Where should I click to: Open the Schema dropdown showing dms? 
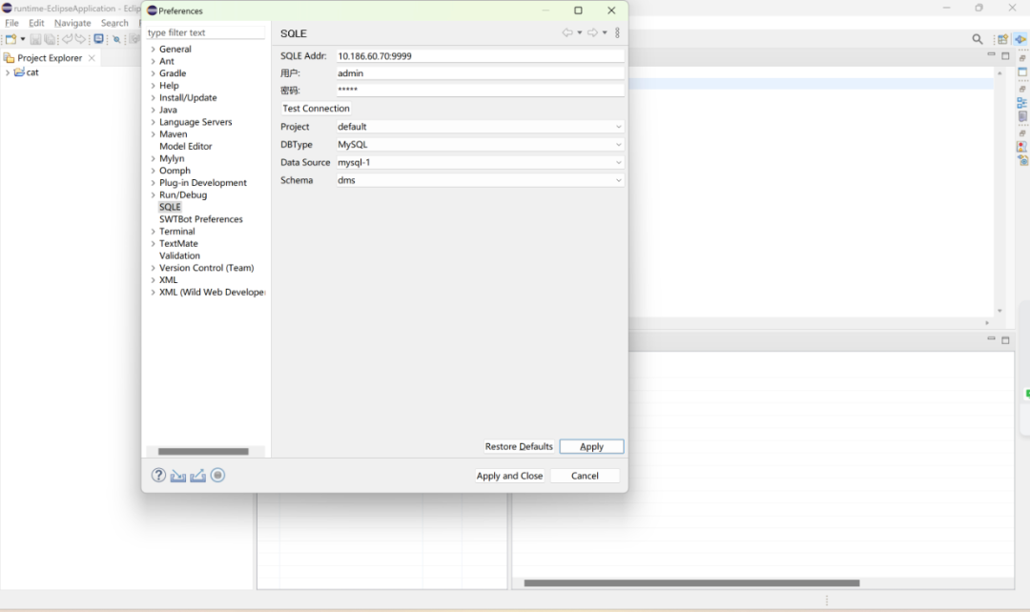480,180
